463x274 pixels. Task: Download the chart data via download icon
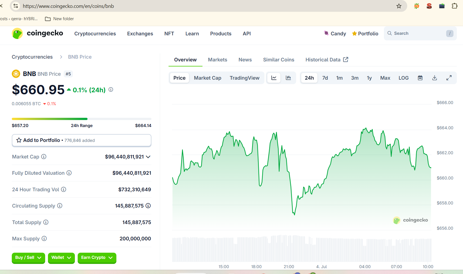[x=434, y=78]
